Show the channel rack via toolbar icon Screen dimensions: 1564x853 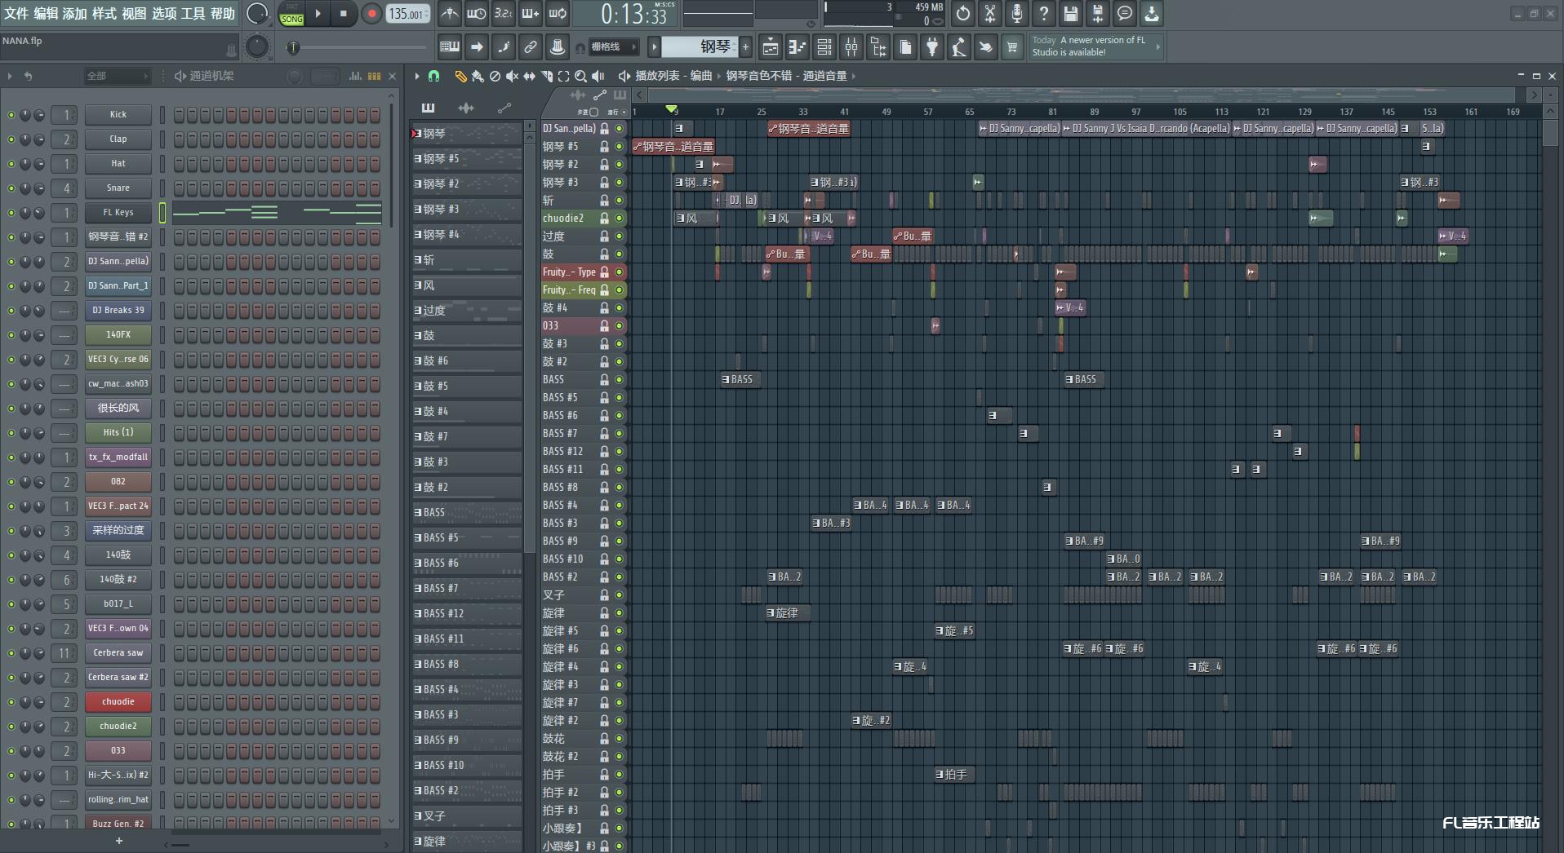pyautogui.click(x=824, y=47)
